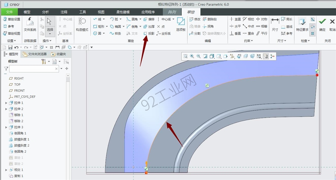The width and height of the screenshot is (336, 180).
Task: Open the 文件夹浏览器 folder browser tab
Action: (x=34, y=54)
